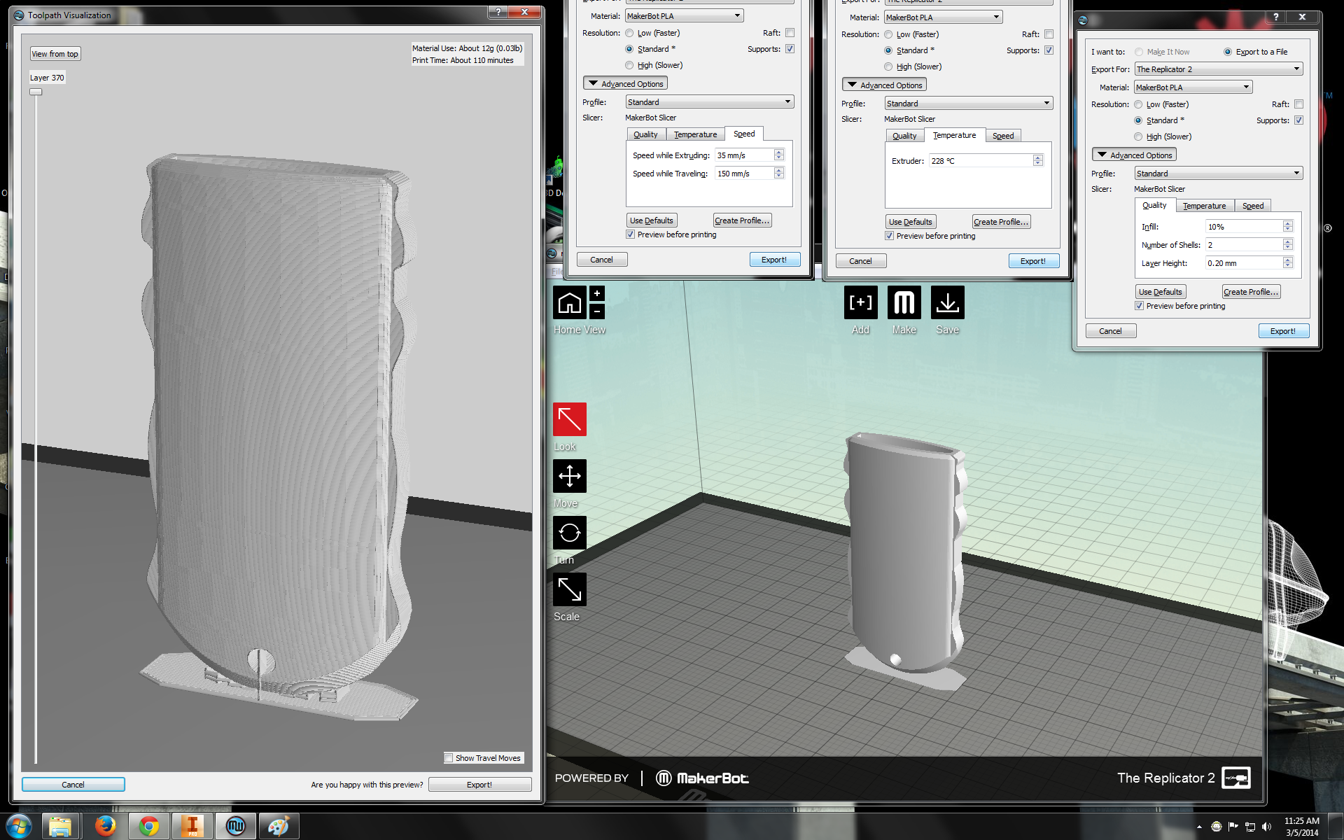The height and width of the screenshot is (840, 1344).
Task: Collapse Advanced Options in right dialog
Action: pyautogui.click(x=1134, y=155)
